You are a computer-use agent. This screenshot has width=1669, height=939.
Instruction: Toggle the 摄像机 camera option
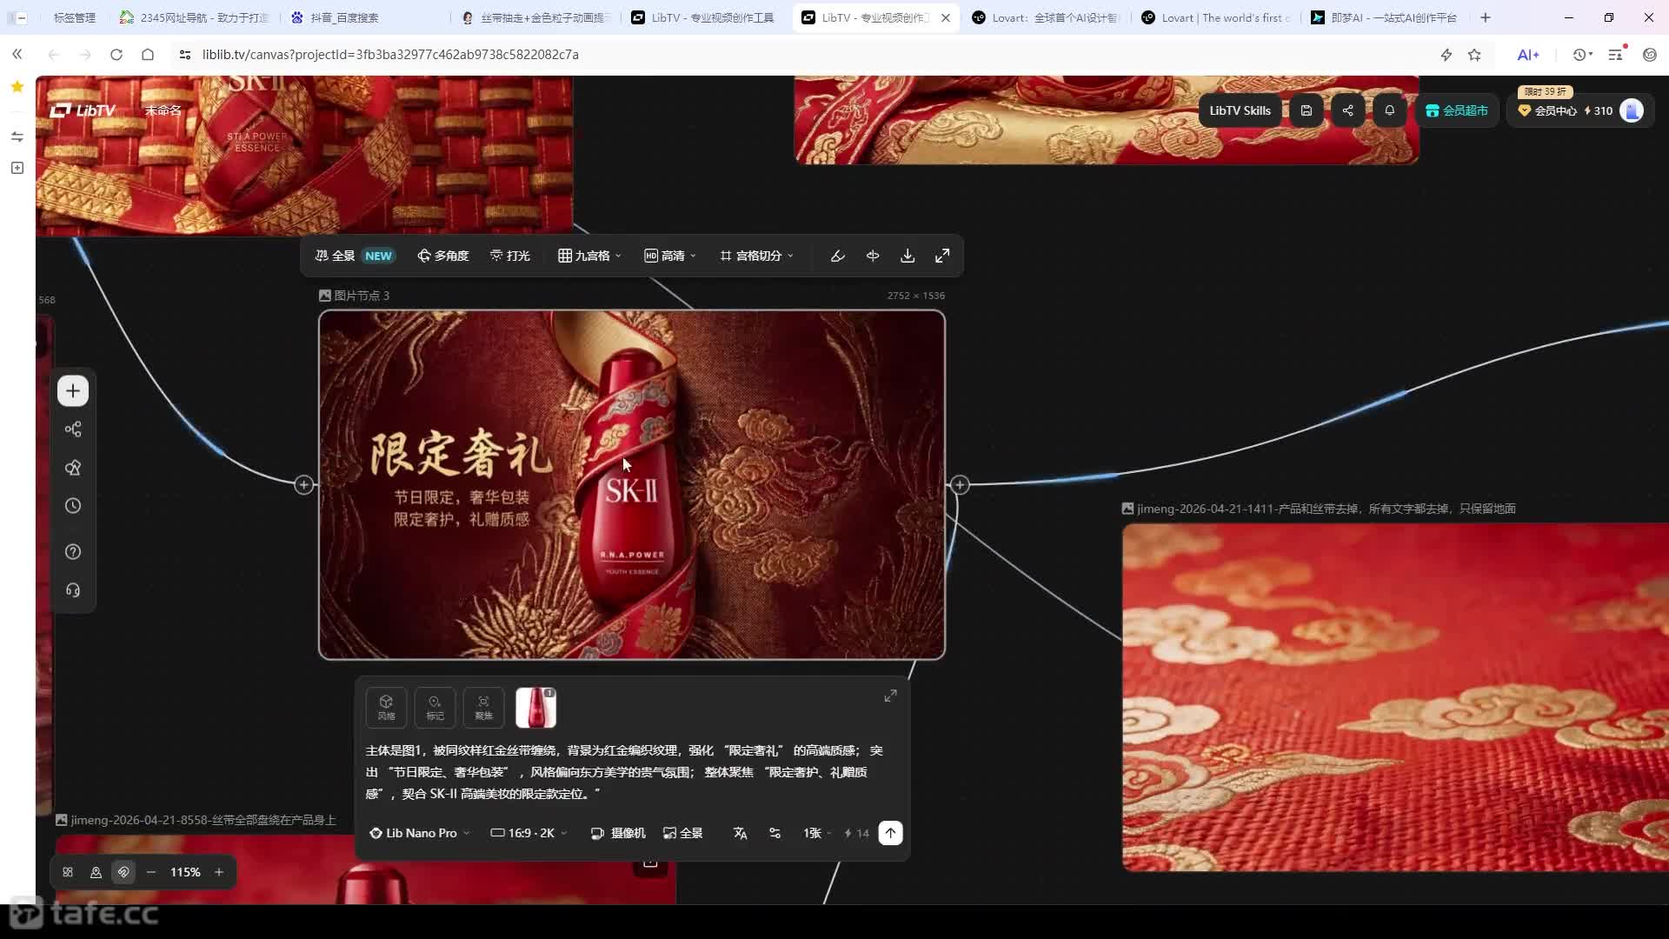tap(618, 833)
